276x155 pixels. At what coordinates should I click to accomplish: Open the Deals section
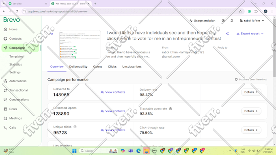13,109
